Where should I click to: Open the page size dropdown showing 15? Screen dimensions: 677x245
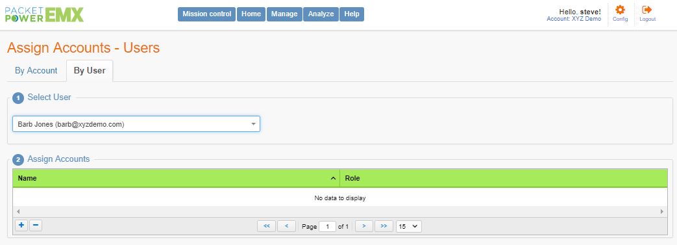tap(408, 226)
